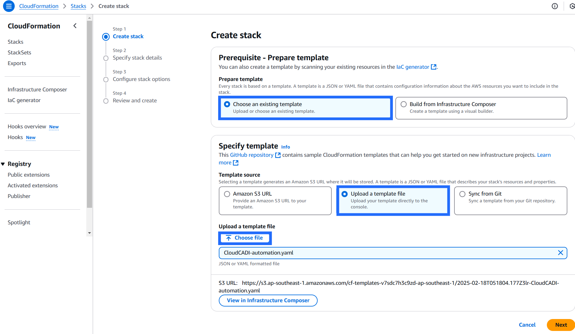Image resolution: width=575 pixels, height=334 pixels.
Task: Go to Stacks via breadcrumb
Action: [x=78, y=6]
